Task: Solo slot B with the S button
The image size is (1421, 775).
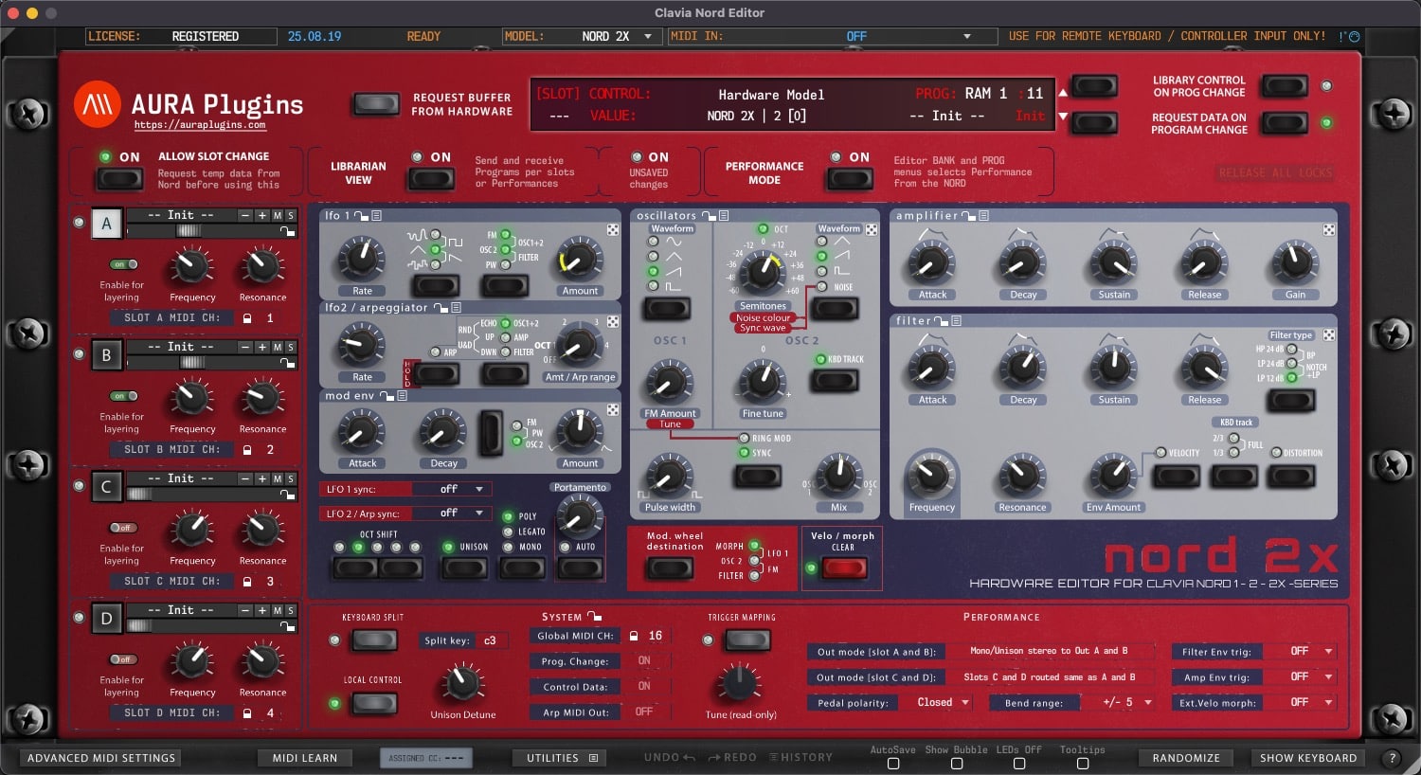Action: (x=291, y=348)
